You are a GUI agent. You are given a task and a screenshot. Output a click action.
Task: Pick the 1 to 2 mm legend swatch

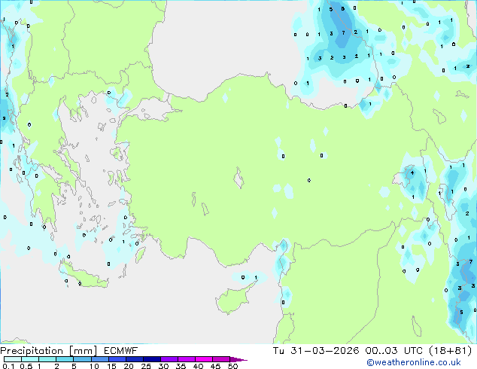47,359
